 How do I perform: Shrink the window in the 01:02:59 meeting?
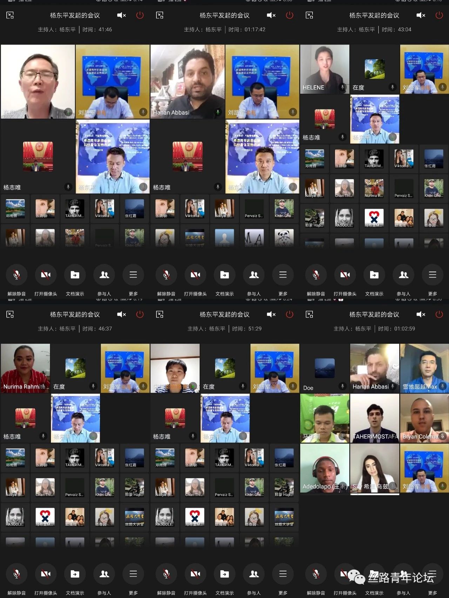(309, 315)
